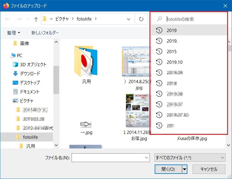232x179 pixels.
Task: Go back with the left arrow
Action: tap(7, 19)
